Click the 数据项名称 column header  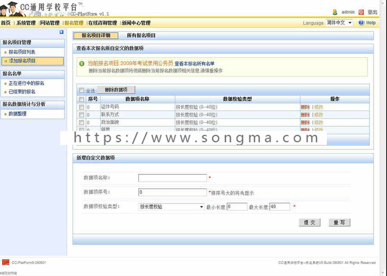click(138, 99)
